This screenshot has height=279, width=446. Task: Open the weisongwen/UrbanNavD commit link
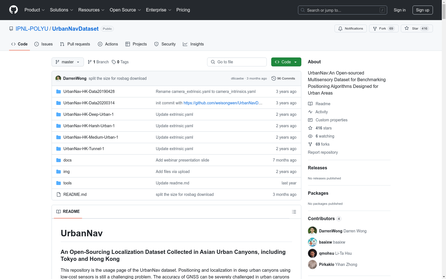[223, 103]
